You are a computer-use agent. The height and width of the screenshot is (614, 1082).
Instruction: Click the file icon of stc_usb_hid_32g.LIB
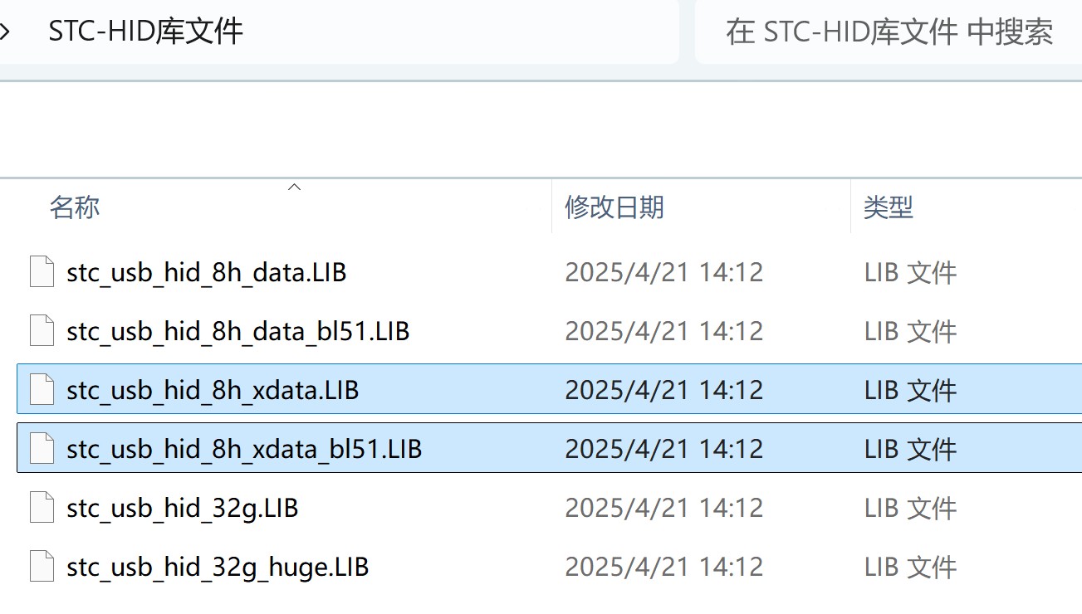click(42, 508)
